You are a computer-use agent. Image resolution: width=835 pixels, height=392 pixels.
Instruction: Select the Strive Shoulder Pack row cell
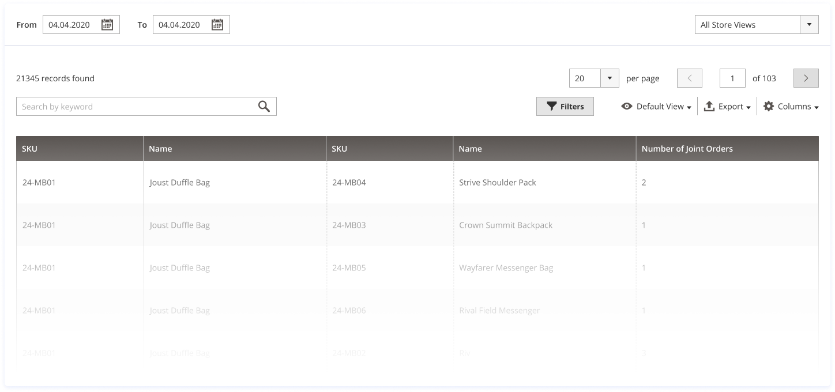[x=497, y=183]
